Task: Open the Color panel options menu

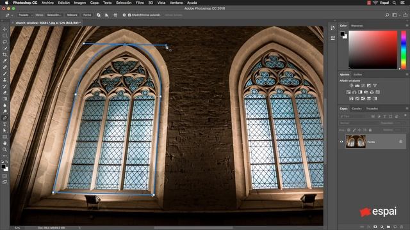Action: 407,26
